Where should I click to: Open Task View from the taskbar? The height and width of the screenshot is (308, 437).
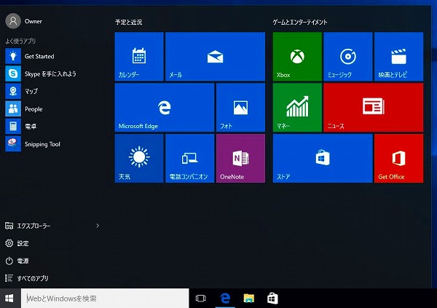pyautogui.click(x=201, y=299)
